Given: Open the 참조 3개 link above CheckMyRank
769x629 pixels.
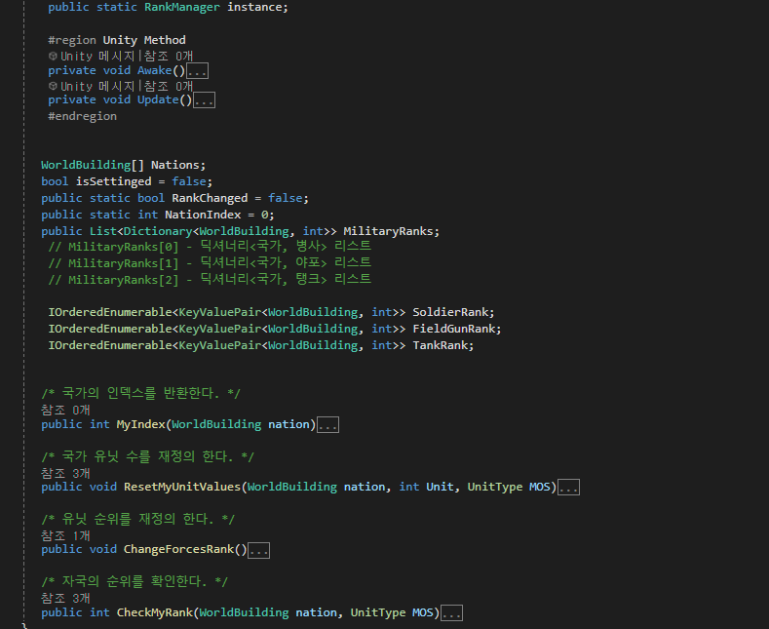Looking at the screenshot, I should (65, 598).
